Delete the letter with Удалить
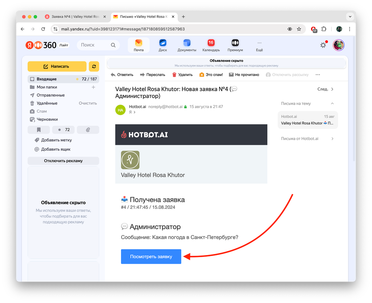The width and height of the screenshot is (372, 303). coord(182,75)
